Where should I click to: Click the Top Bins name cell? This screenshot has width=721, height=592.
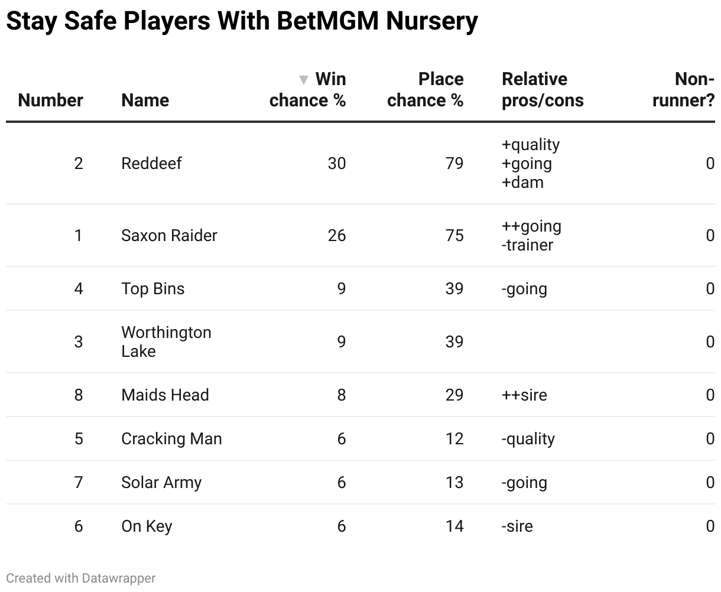152,288
